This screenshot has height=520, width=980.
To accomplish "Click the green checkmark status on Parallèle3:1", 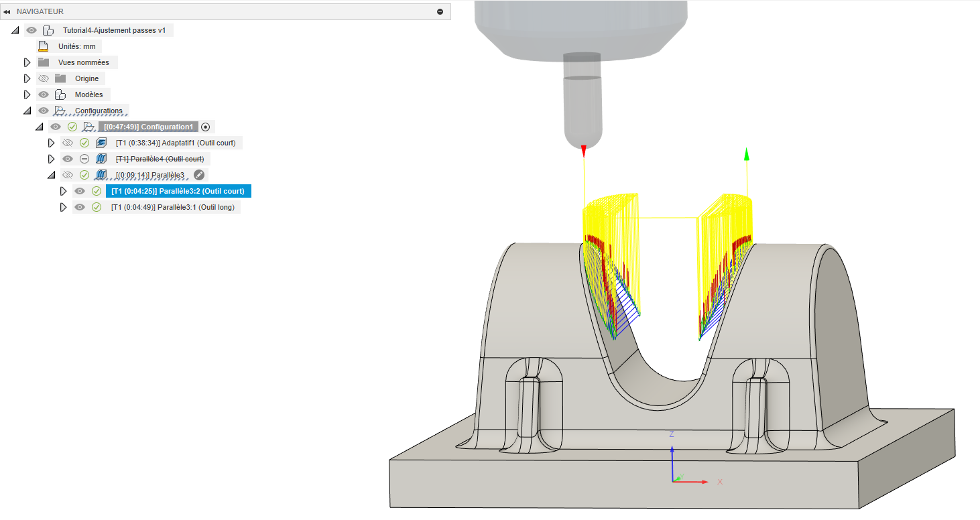I will (x=97, y=207).
